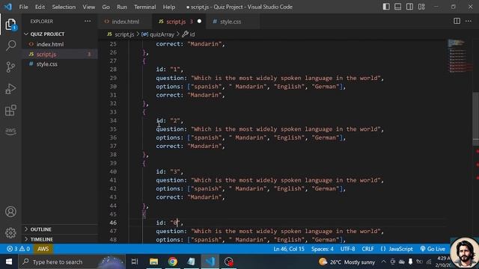Open the AWS toolkit icon in activity bar
Image resolution: width=479 pixels, height=269 pixels.
10,132
